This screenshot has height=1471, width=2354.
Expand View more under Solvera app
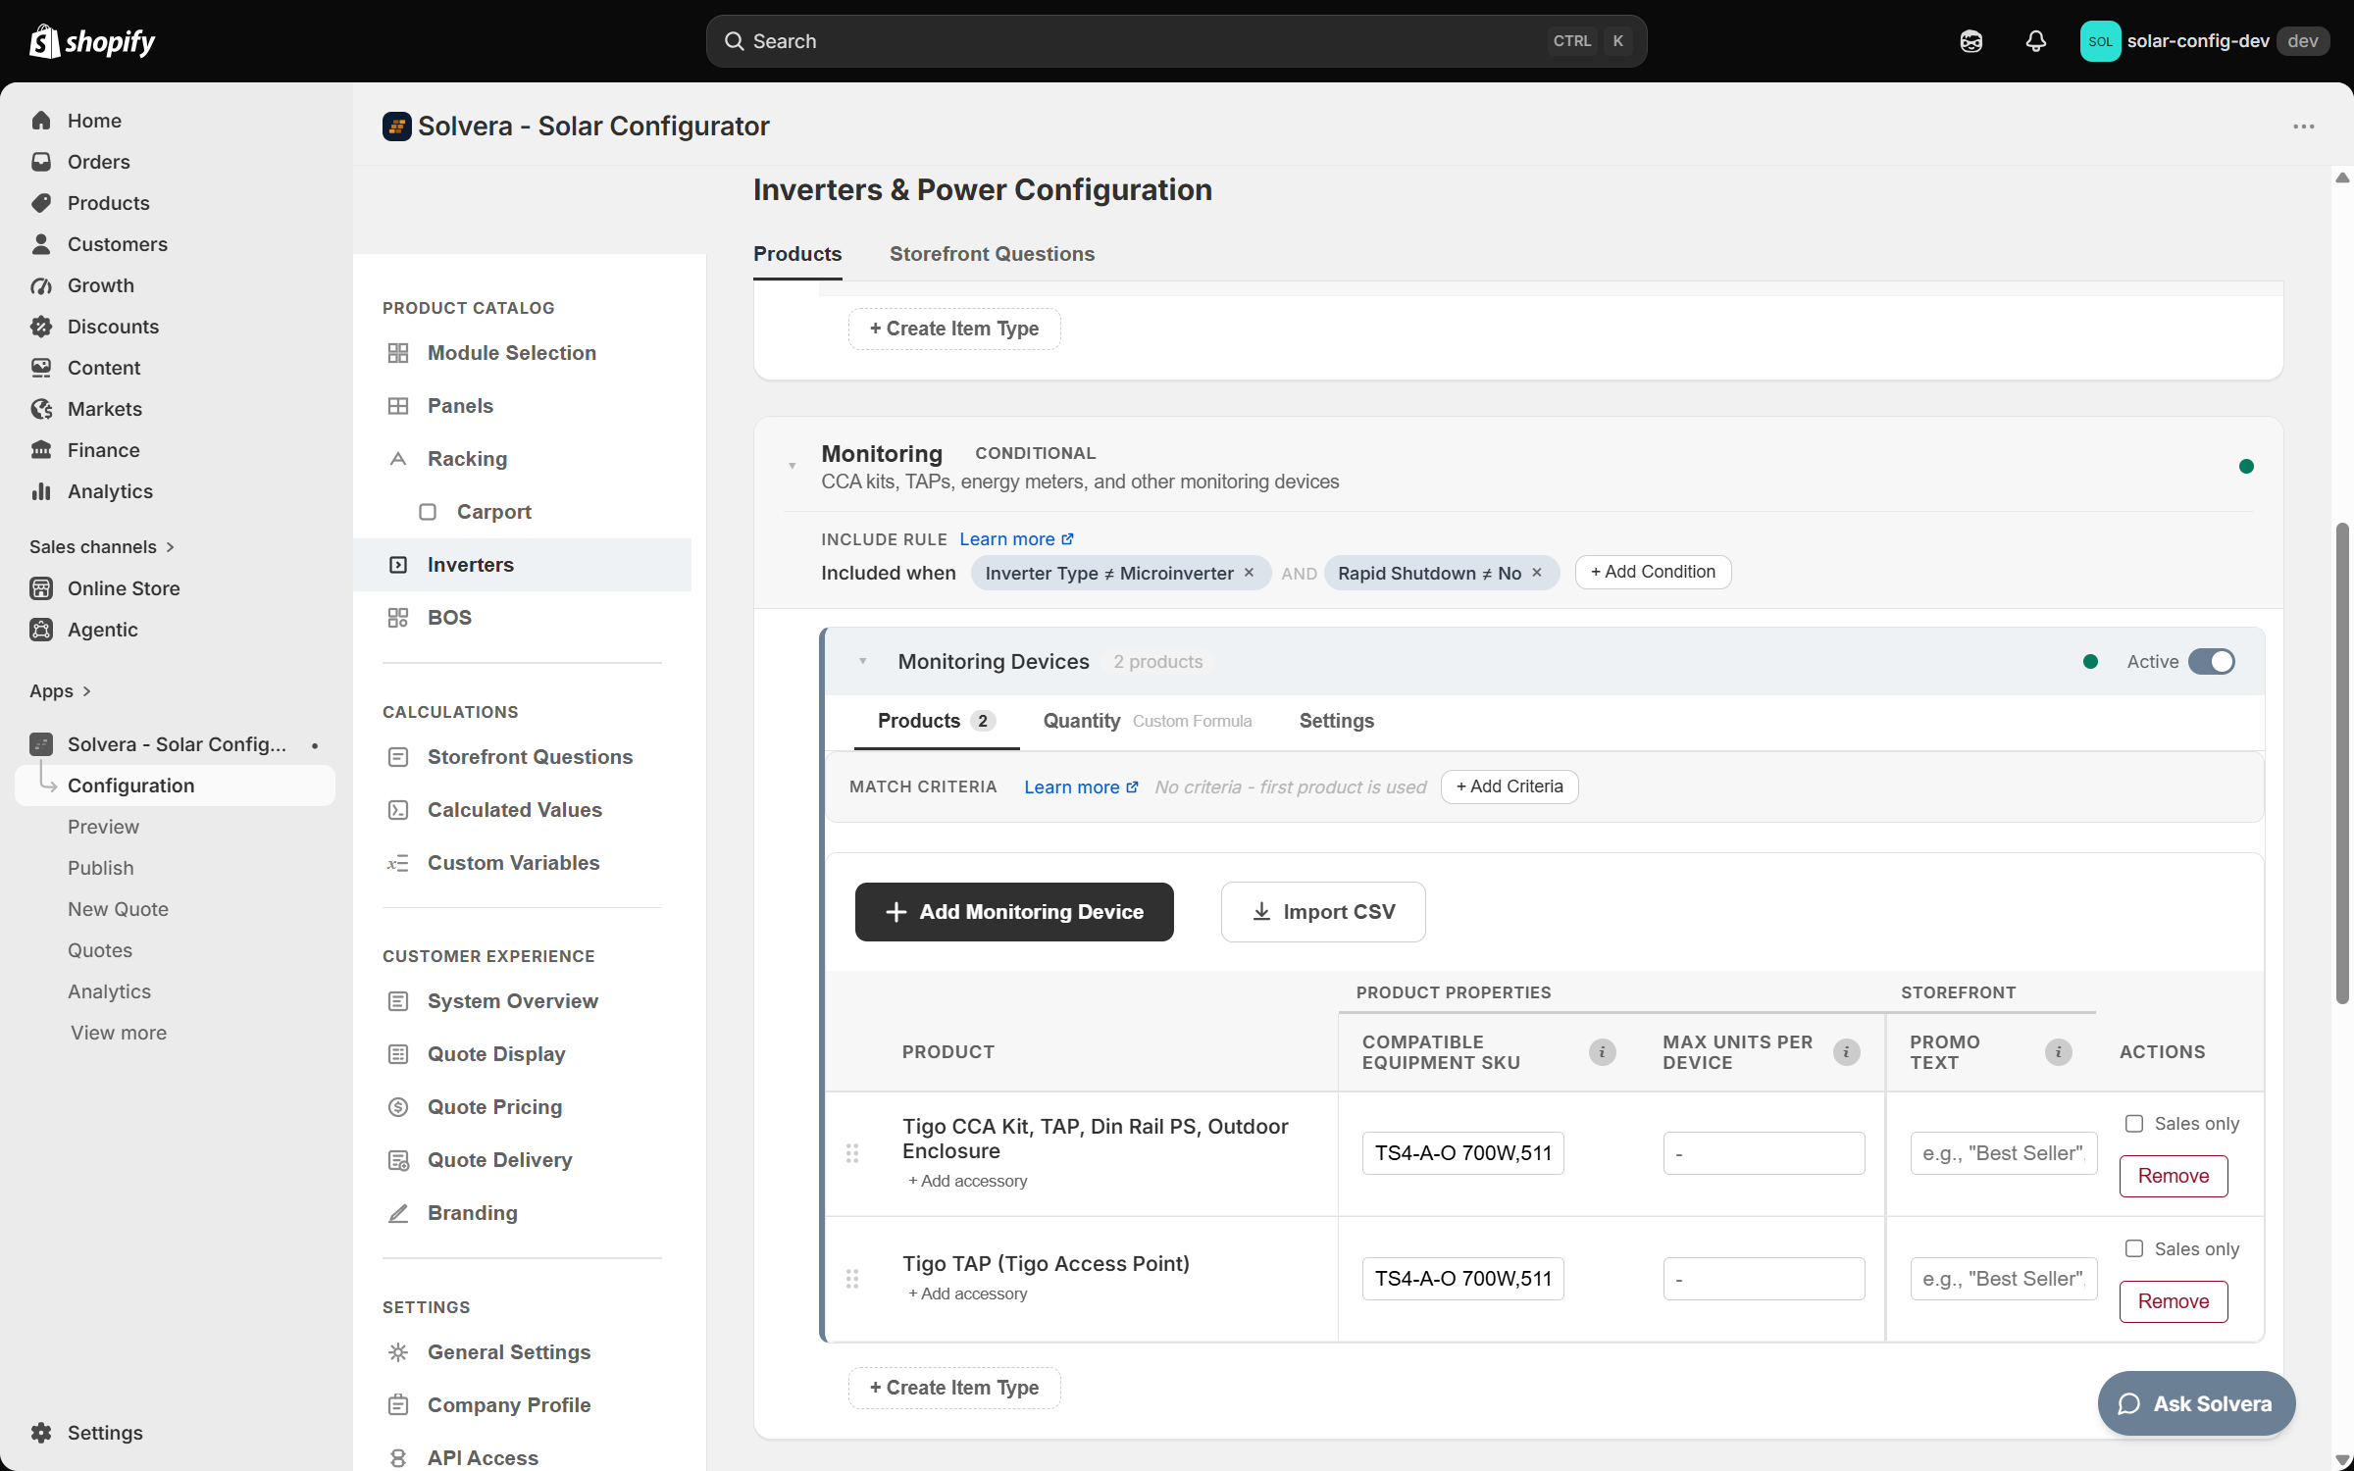(119, 1033)
